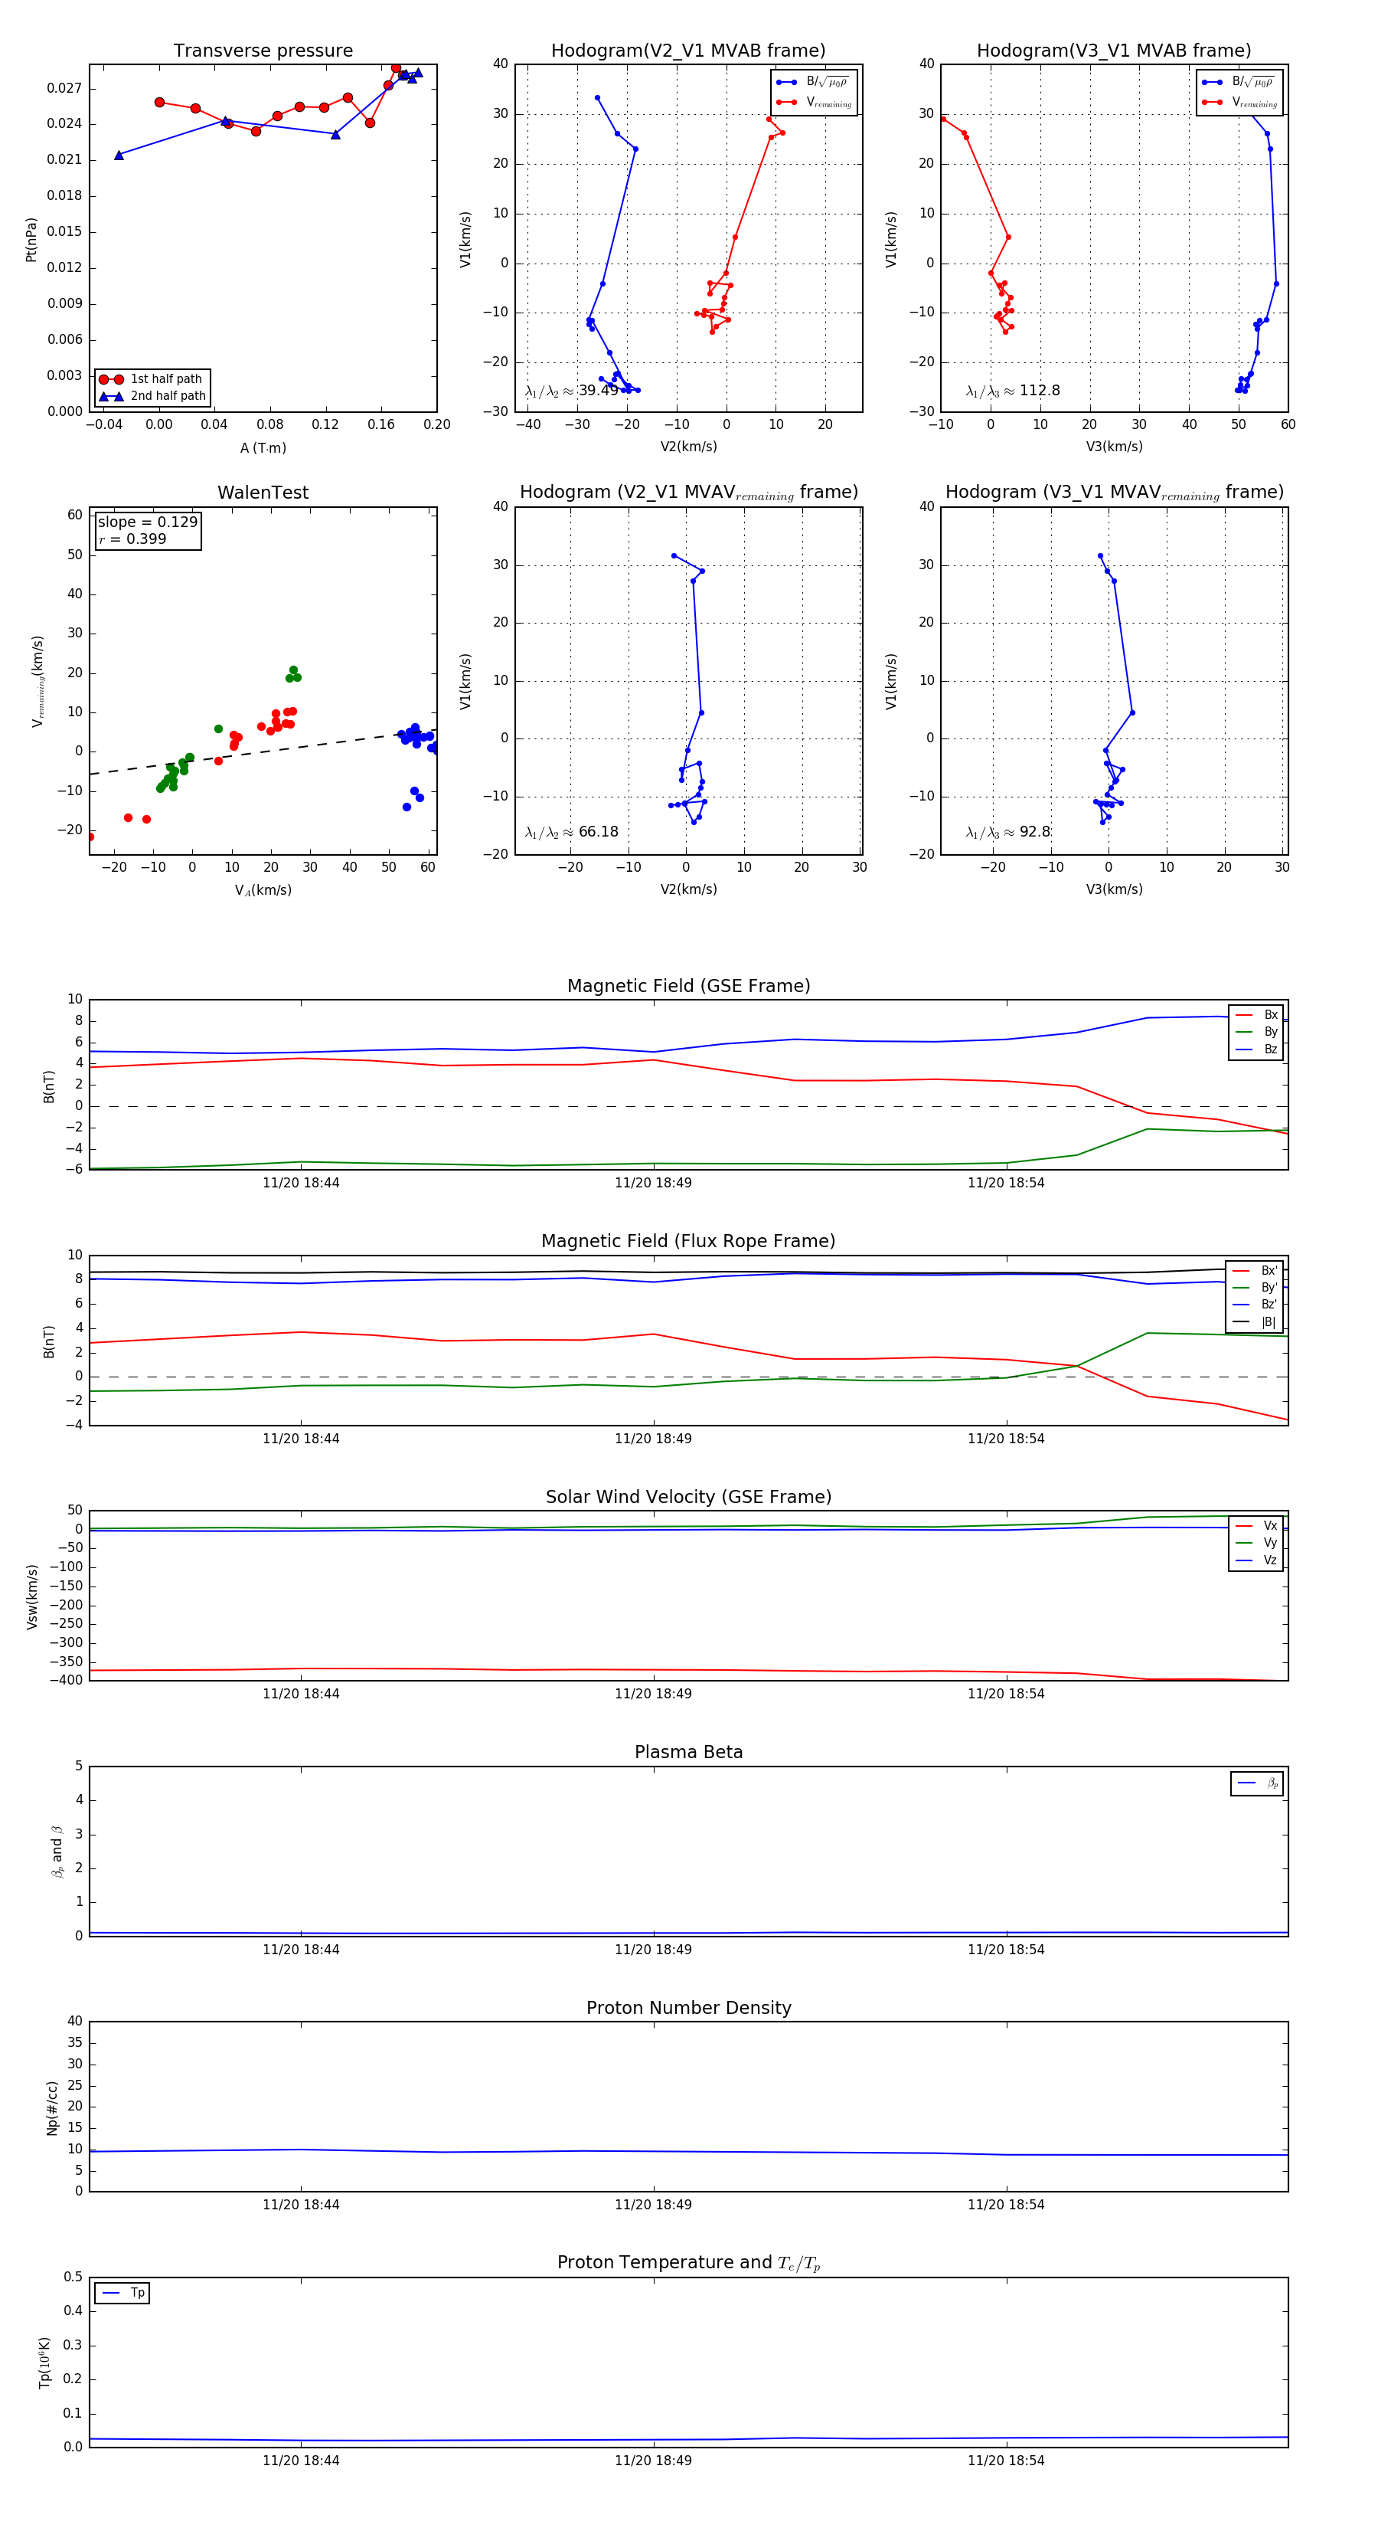The height and width of the screenshot is (2528, 1378).
Task: Click the eigenvalue ratio '39.49' annotation
Action: [572, 391]
